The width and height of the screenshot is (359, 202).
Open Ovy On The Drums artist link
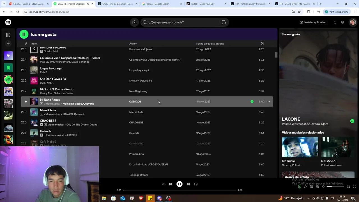click(x=77, y=125)
